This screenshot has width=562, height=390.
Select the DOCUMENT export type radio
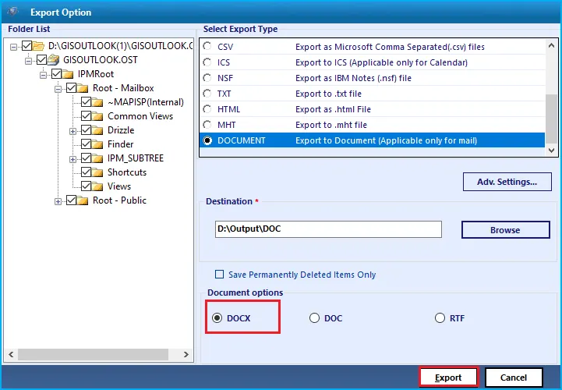[207, 140]
